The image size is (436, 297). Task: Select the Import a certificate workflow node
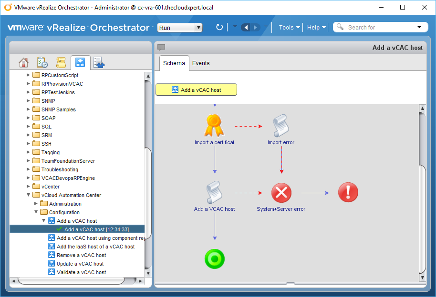[x=214, y=126]
